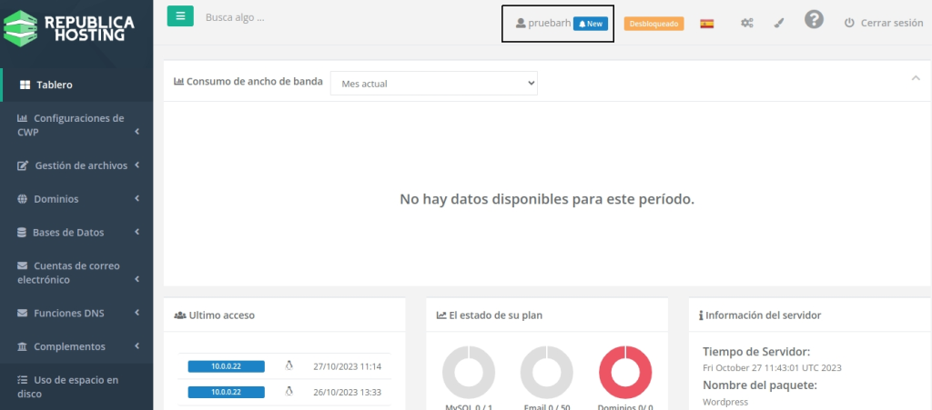
Task: Open the Mes actual period dropdown
Action: (x=434, y=83)
